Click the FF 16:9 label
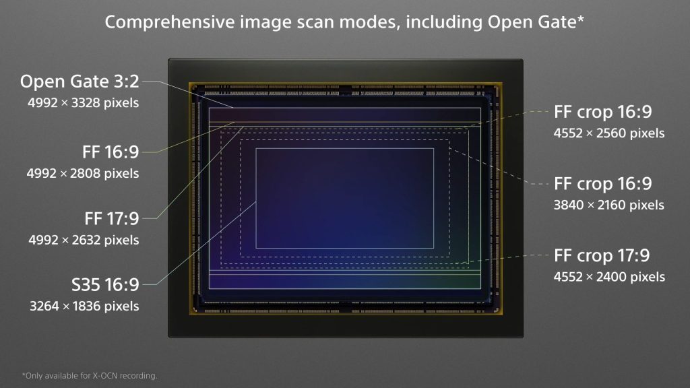690x388 pixels. [x=111, y=152]
